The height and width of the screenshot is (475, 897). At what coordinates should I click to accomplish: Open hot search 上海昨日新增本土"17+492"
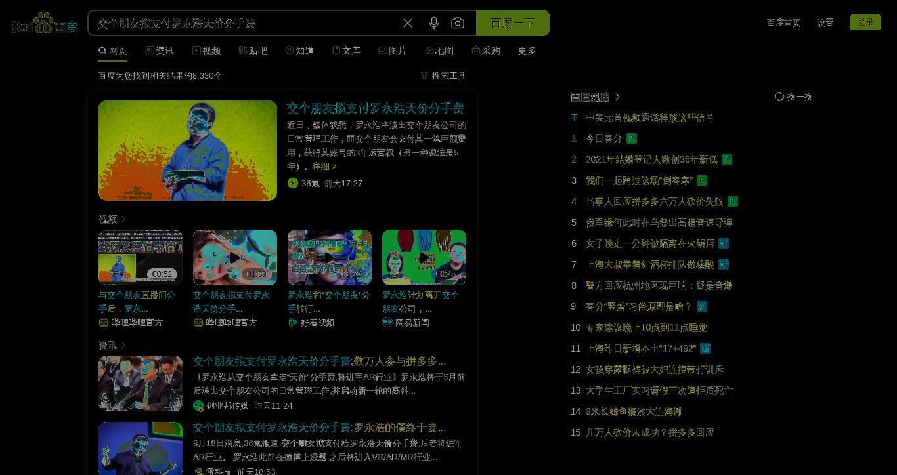point(640,348)
